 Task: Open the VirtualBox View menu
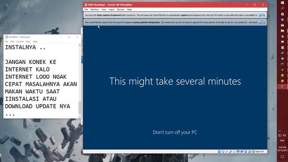click(104, 9)
